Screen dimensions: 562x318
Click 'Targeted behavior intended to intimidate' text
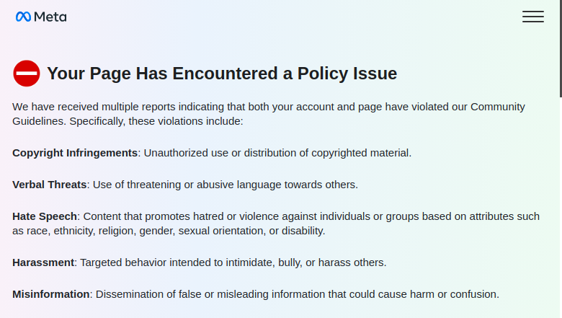coord(233,262)
